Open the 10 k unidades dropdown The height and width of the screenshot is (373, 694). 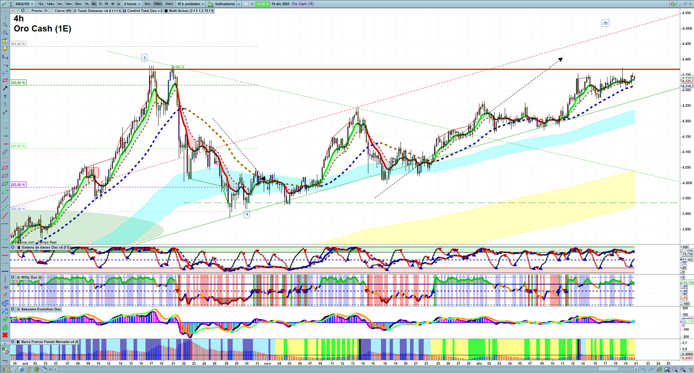pyautogui.click(x=191, y=4)
